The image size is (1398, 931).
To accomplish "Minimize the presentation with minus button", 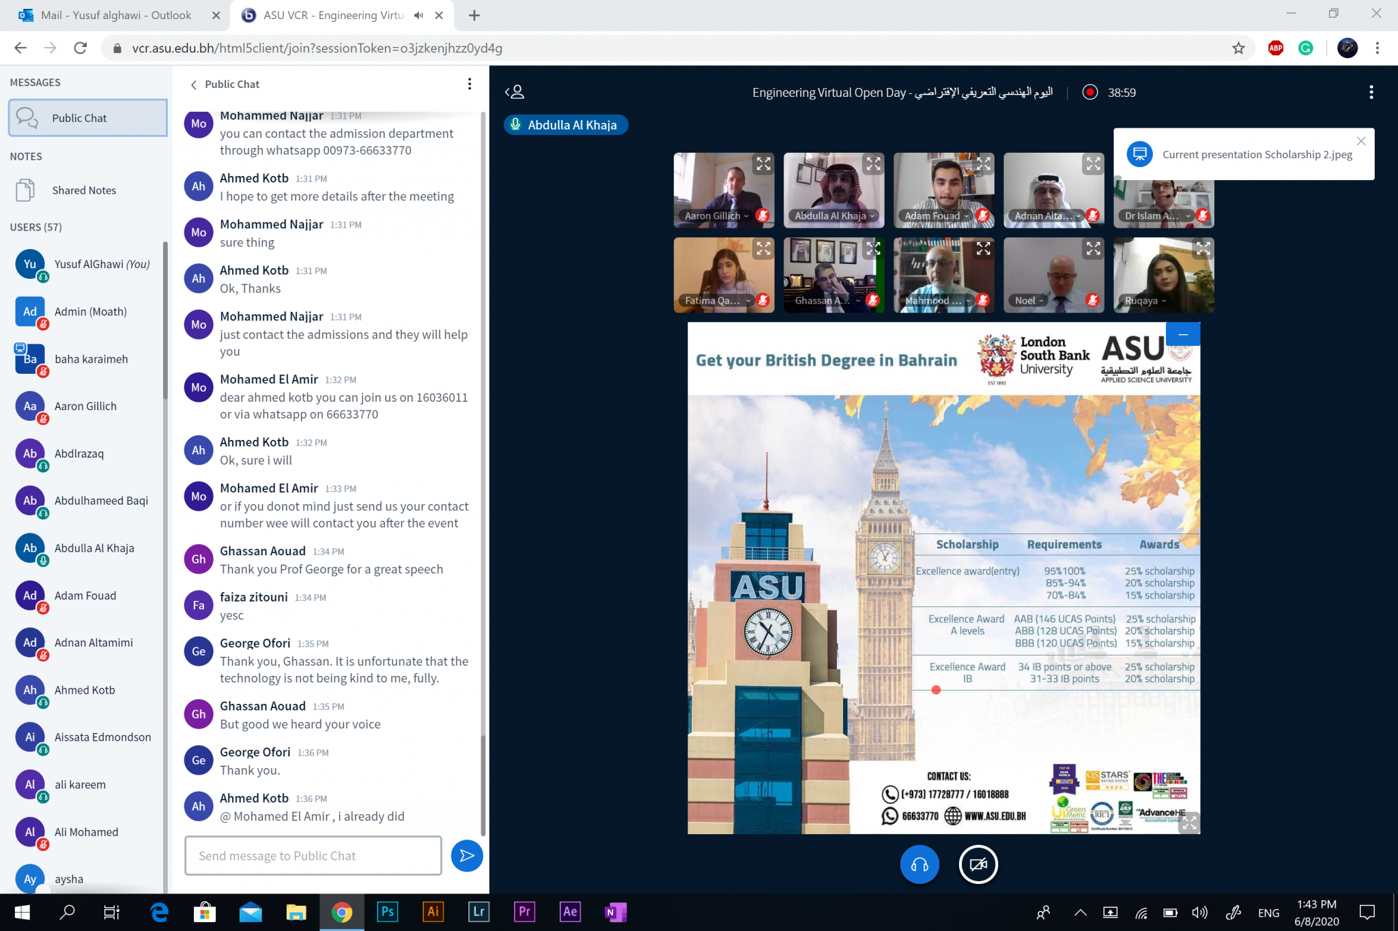I will click(1182, 334).
